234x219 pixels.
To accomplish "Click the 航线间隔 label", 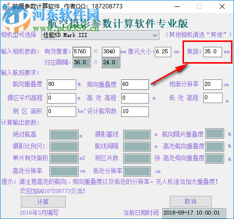I will tap(107, 146).
